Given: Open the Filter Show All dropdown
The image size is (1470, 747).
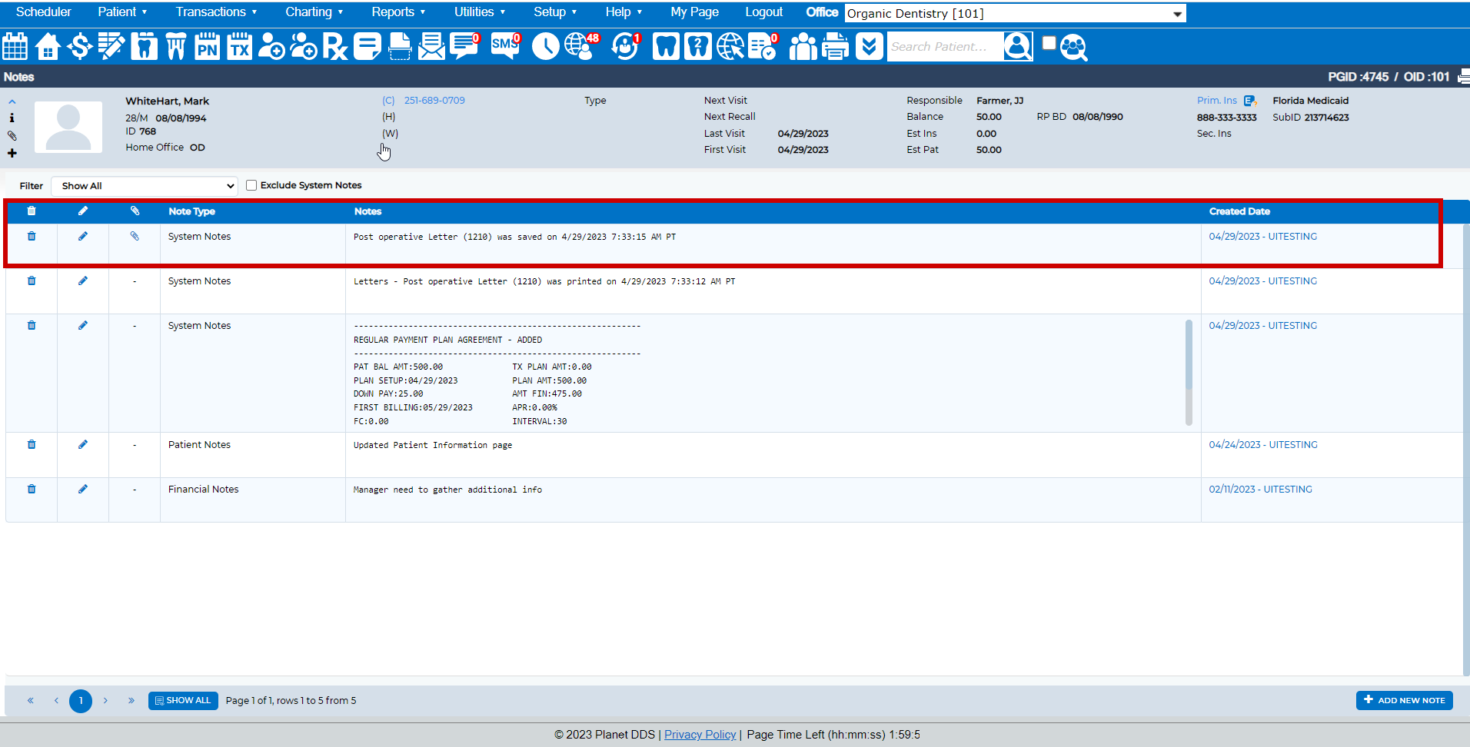Looking at the screenshot, I should 145,186.
